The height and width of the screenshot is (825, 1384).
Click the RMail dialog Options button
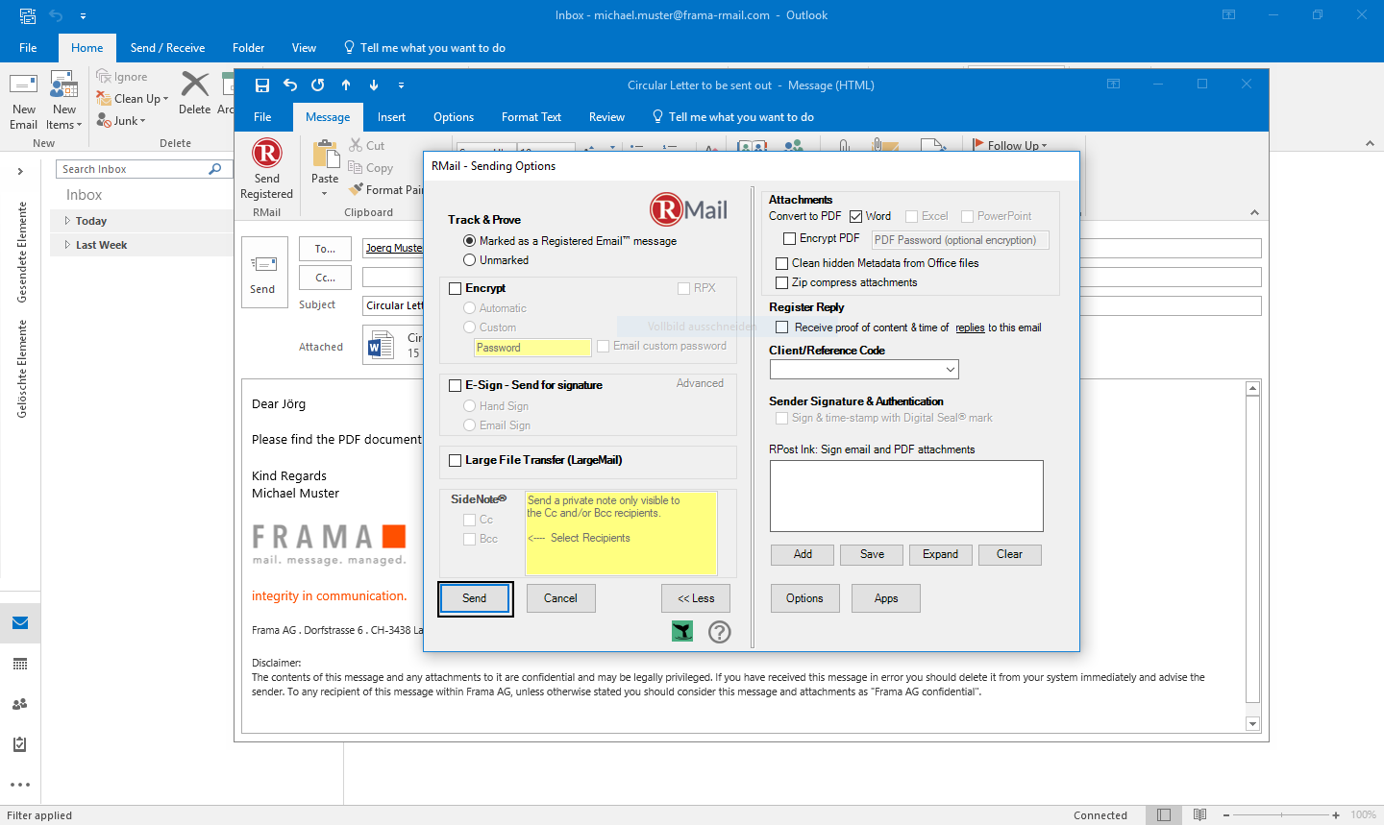(x=804, y=598)
